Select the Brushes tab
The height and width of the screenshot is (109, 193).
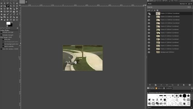[x=151, y=88]
